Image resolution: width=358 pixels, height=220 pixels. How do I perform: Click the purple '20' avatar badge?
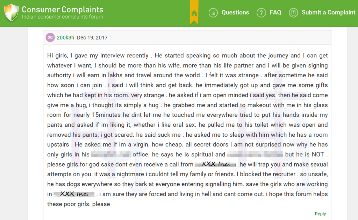[x=50, y=37]
